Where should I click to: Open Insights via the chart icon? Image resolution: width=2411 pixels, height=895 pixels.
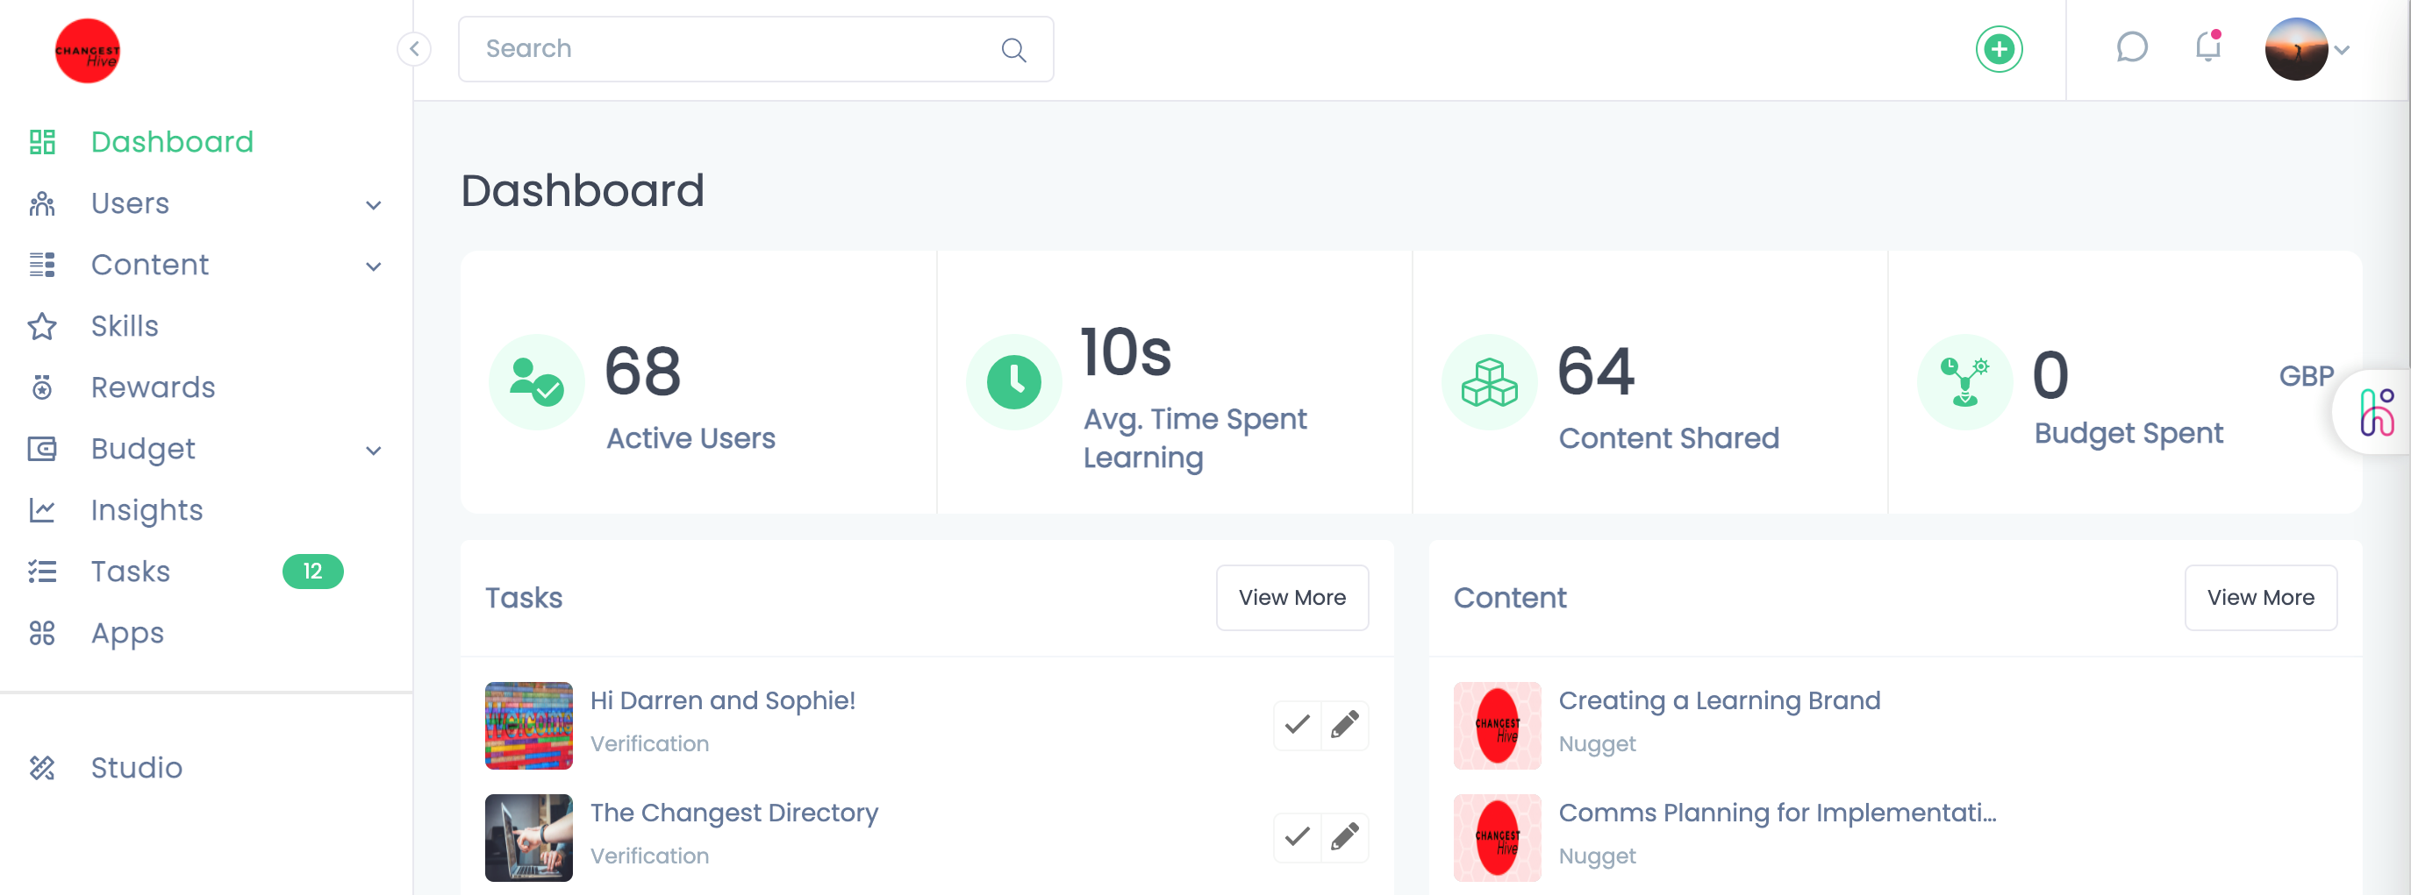[42, 509]
